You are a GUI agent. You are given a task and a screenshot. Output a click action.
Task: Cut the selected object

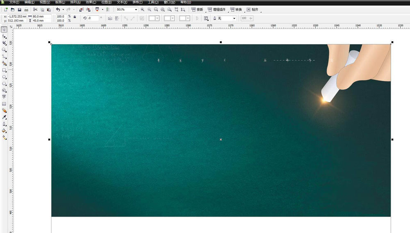click(35, 10)
